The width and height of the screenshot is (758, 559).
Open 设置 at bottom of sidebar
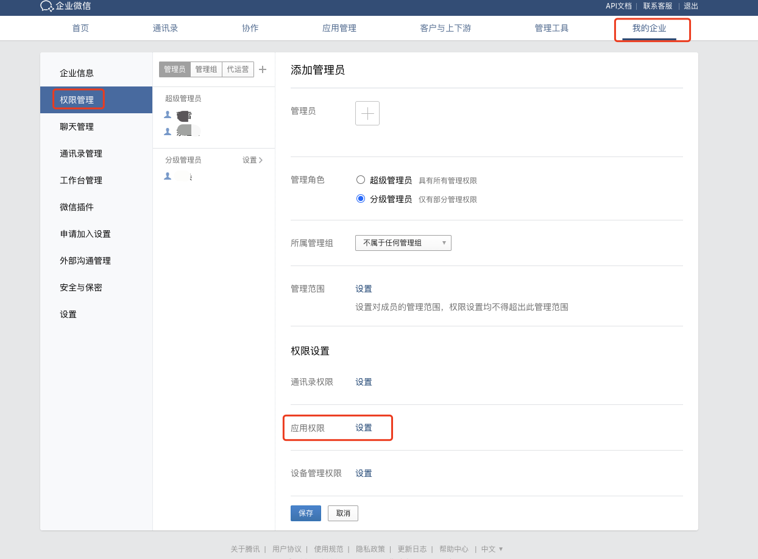pos(96,314)
